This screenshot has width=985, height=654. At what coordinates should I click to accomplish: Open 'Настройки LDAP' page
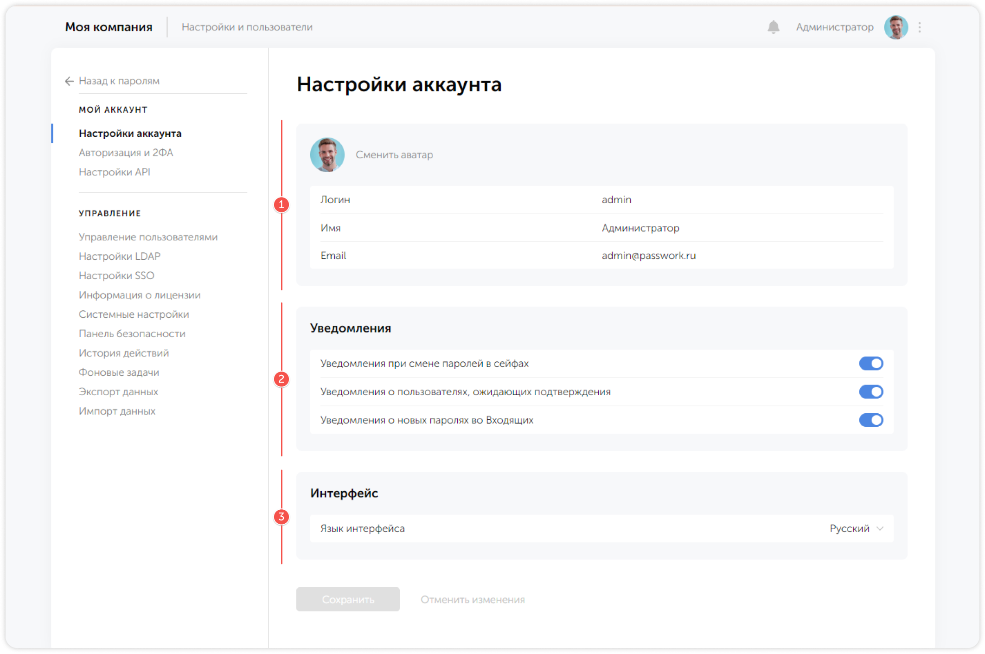[x=120, y=256]
